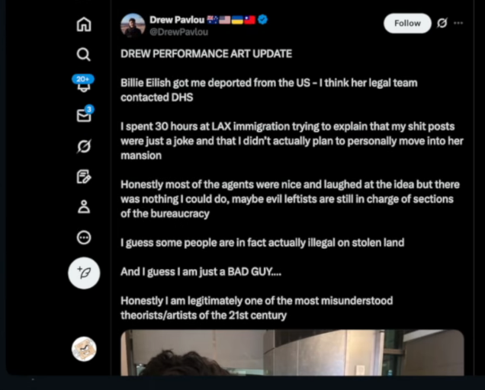Click the Drew Pavlou display name

pos(177,20)
